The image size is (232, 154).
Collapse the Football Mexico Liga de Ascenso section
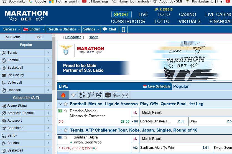(x=60, y=104)
